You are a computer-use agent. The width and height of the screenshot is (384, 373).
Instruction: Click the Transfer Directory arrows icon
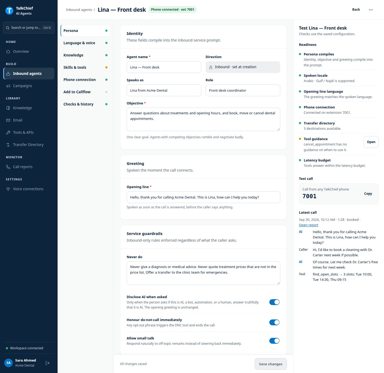click(8, 145)
